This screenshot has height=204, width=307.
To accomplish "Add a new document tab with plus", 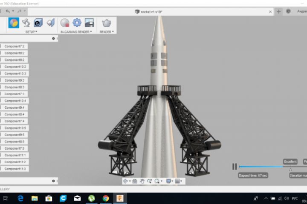I will coord(278,12).
